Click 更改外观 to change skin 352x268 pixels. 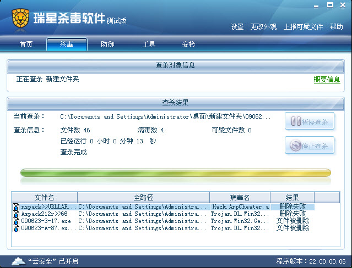263,27
